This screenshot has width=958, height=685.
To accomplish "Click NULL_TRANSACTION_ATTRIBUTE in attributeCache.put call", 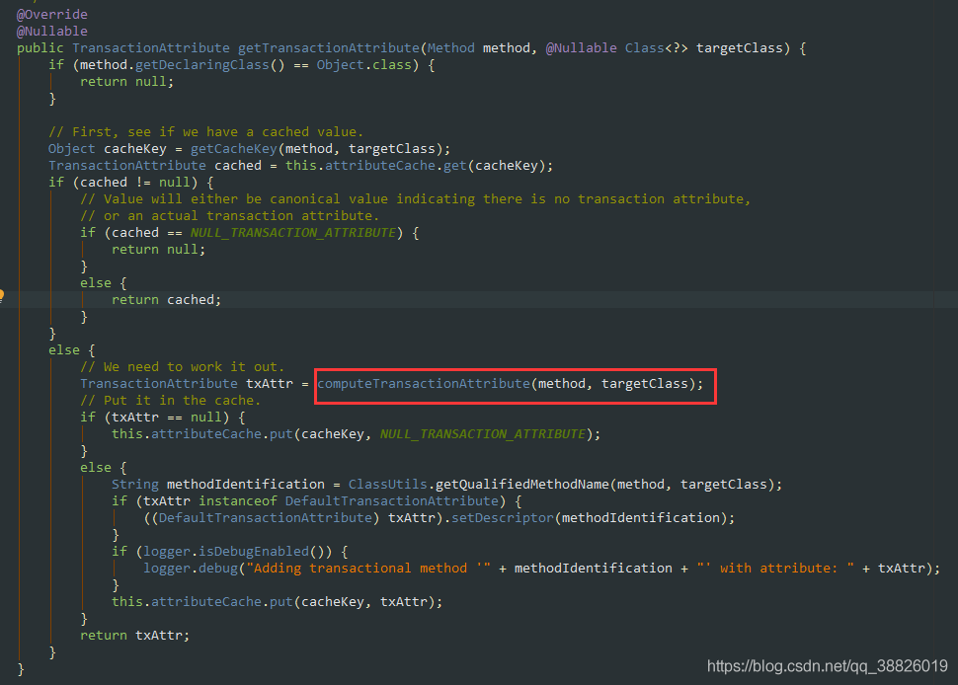I will (x=483, y=434).
